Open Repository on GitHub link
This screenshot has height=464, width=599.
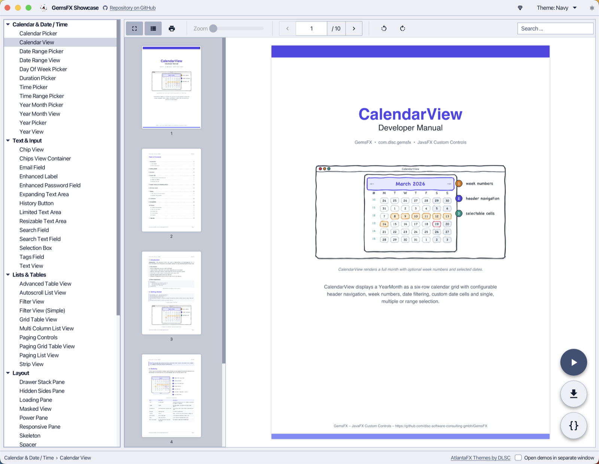[133, 8]
